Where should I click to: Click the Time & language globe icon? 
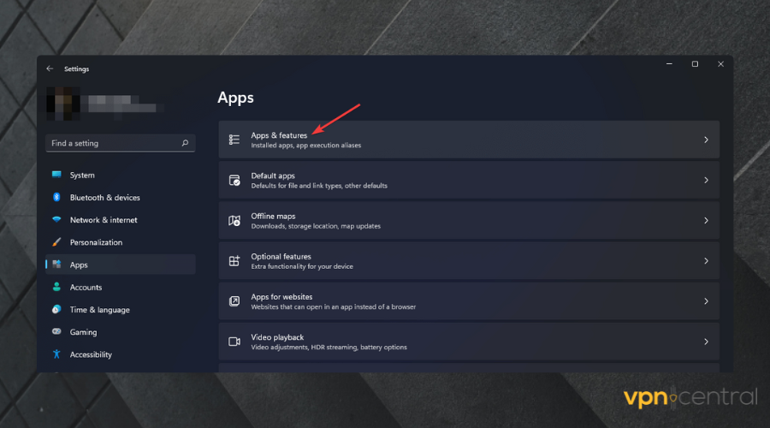point(56,310)
